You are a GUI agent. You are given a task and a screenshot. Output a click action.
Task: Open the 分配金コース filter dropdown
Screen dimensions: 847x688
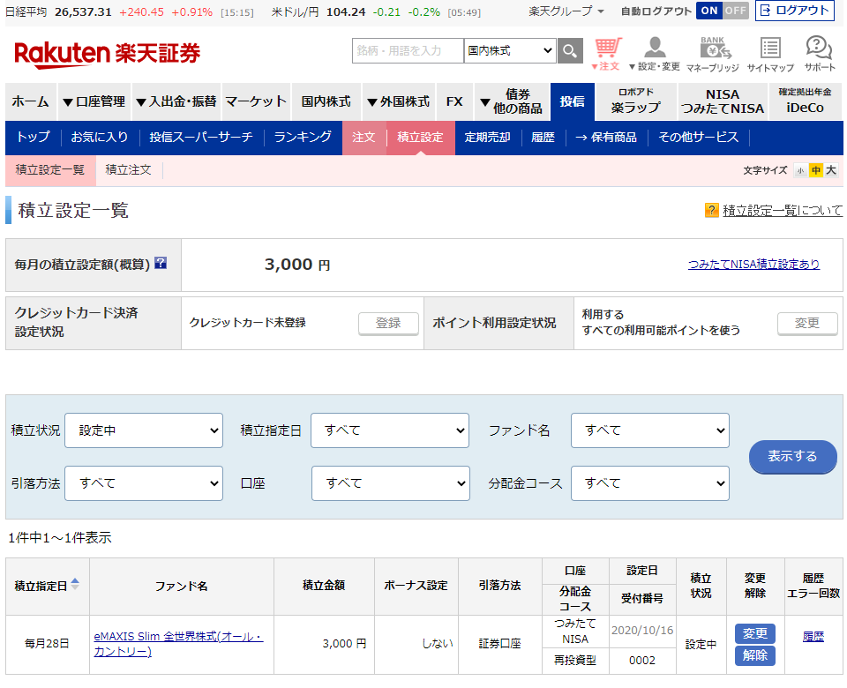point(650,483)
